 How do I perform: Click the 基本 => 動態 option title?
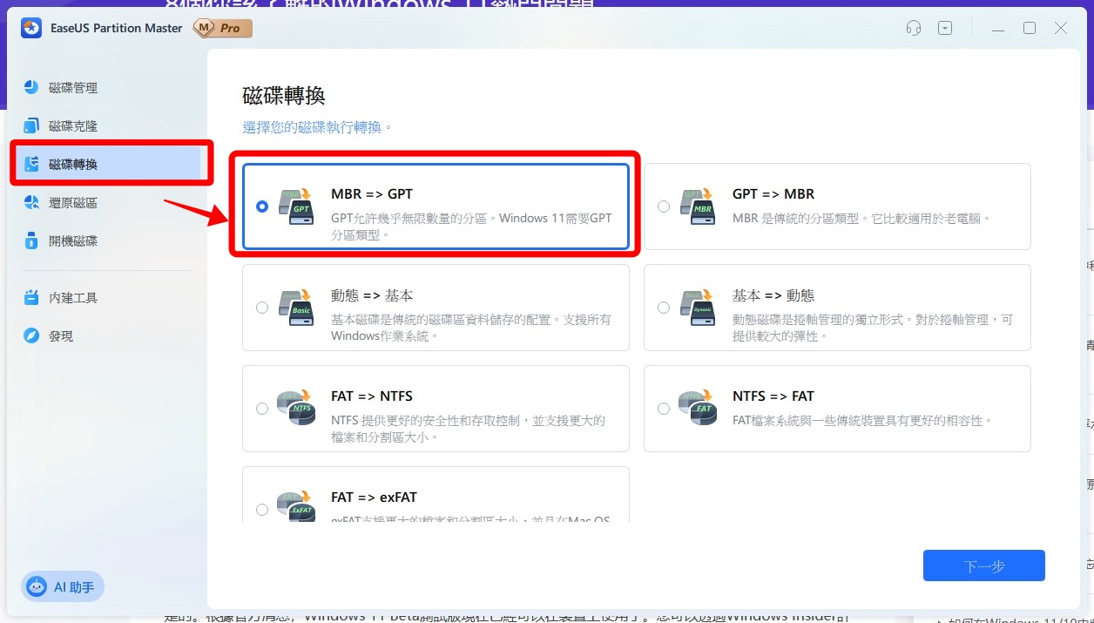pos(773,295)
